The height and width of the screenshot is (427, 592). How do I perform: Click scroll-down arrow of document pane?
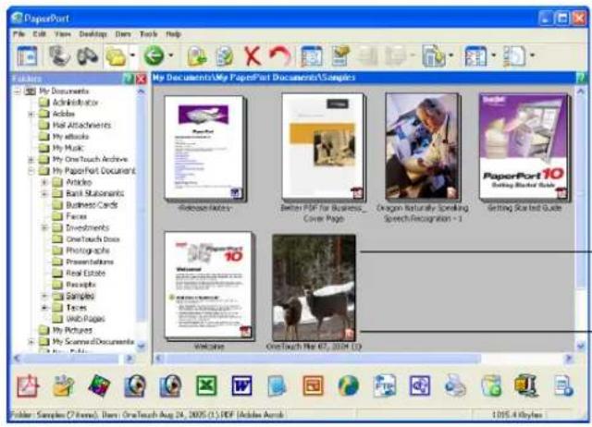(x=580, y=345)
